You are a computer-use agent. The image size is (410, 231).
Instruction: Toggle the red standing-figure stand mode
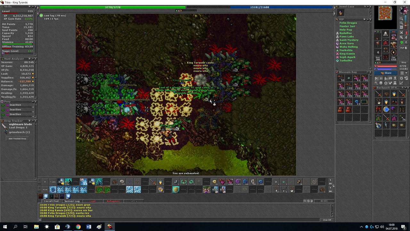(x=406, y=32)
